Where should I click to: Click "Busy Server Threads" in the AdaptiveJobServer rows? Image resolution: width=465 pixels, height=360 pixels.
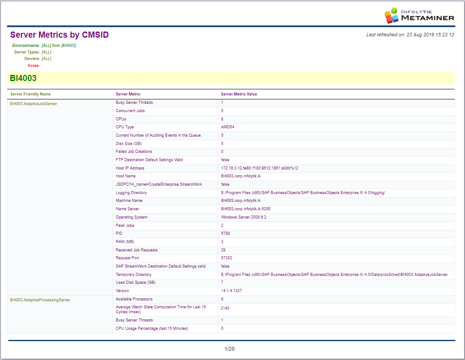click(134, 102)
